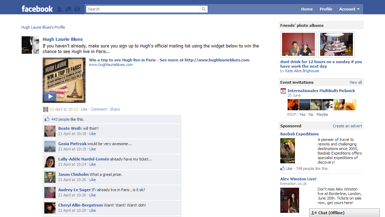Like Jason Chisholm's comment
This screenshot has width=385, height=217.
(x=92, y=180)
